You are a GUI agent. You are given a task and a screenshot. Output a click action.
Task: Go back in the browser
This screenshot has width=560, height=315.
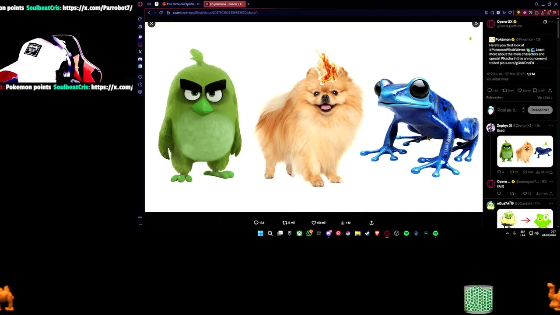tap(149, 13)
